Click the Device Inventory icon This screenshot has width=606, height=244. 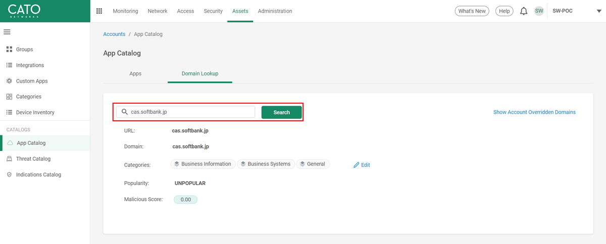[x=9, y=112]
